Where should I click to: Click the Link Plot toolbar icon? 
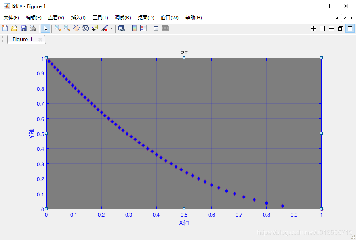coord(122,28)
